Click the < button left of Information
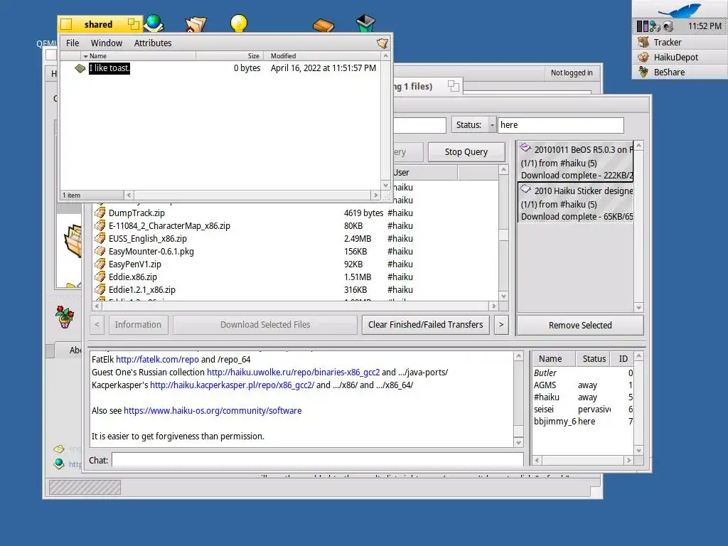728x546 pixels. pos(97,324)
